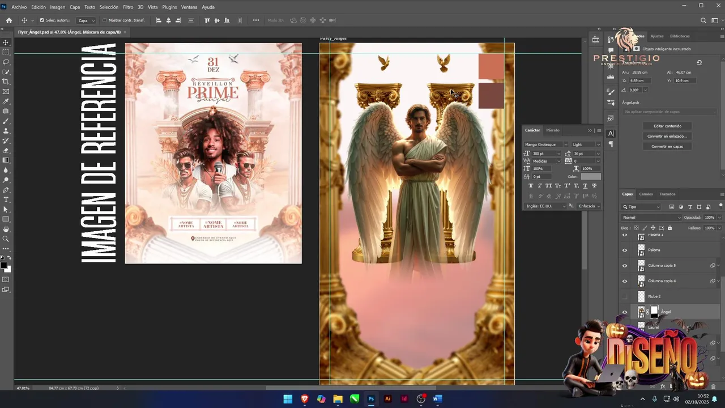725x408 pixels.
Task: Click the Underline icon in Carácter panel
Action: click(585, 186)
